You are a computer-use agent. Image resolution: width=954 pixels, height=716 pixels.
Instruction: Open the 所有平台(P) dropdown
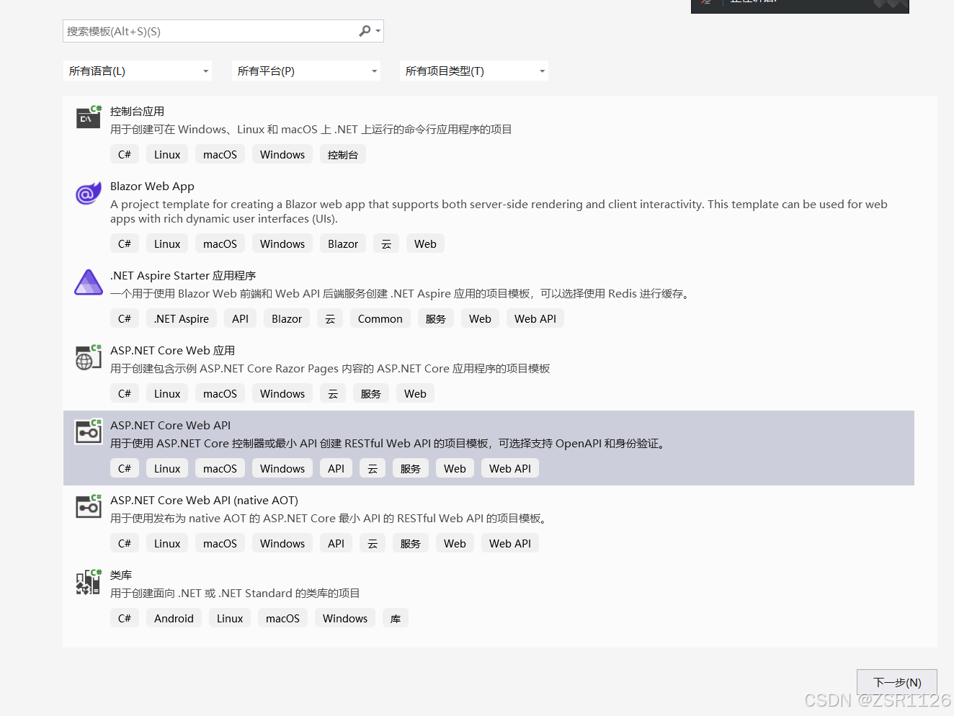pyautogui.click(x=306, y=70)
